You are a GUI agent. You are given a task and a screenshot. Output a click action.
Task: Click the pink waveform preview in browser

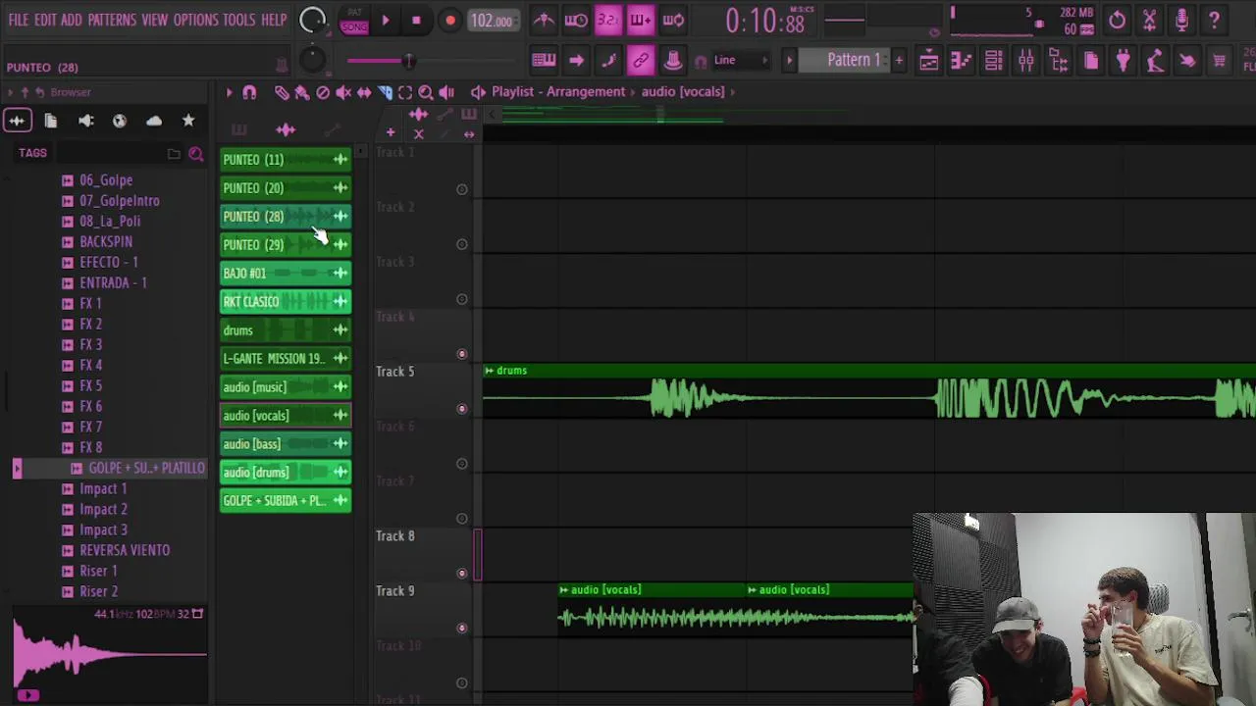110,655
